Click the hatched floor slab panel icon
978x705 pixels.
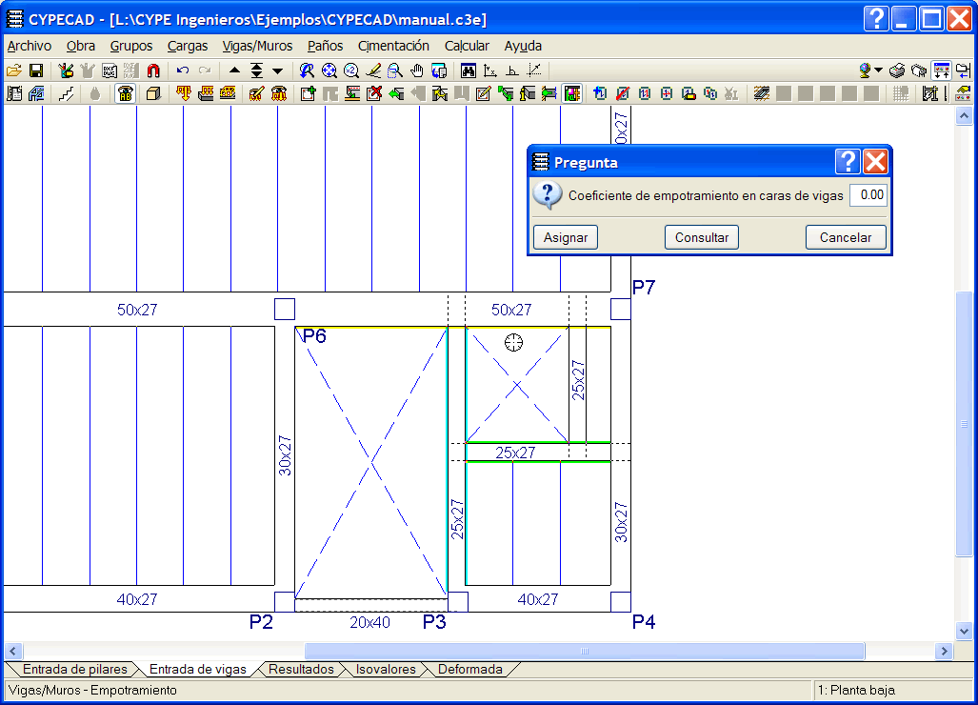(x=761, y=93)
